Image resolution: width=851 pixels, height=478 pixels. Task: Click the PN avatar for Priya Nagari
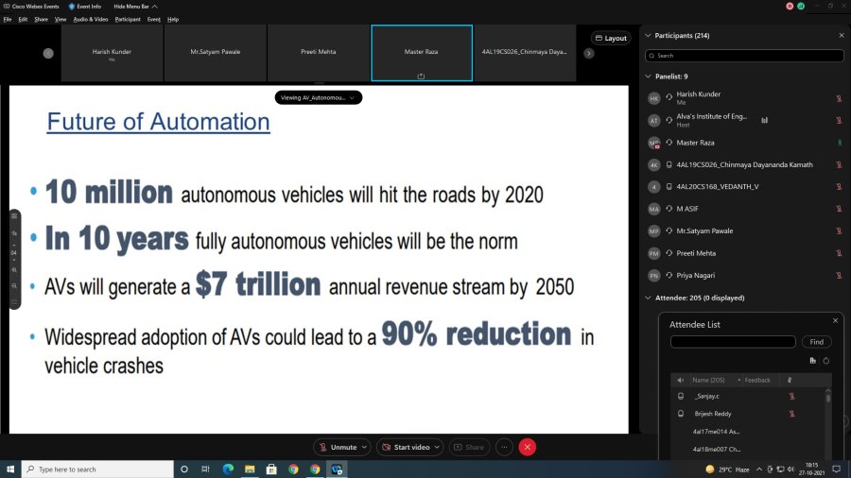654,275
